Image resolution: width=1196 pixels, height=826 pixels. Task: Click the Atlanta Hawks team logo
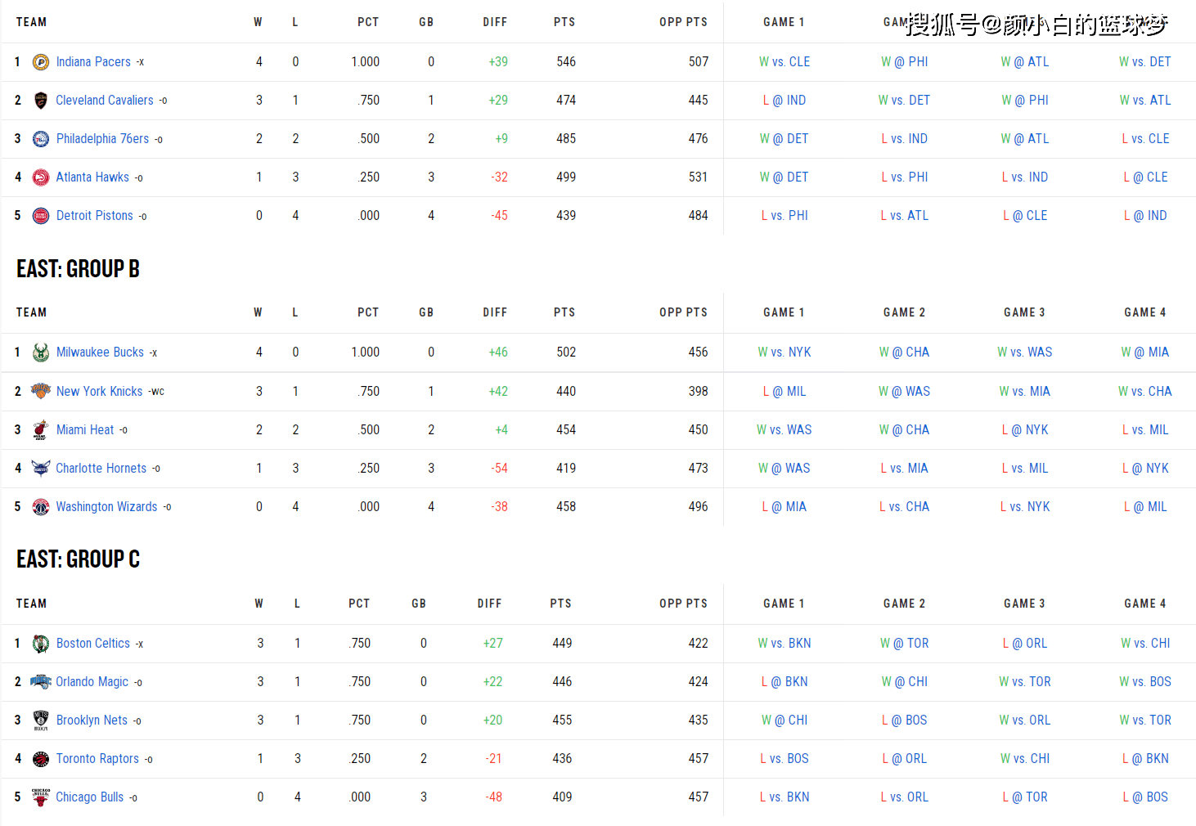[41, 177]
